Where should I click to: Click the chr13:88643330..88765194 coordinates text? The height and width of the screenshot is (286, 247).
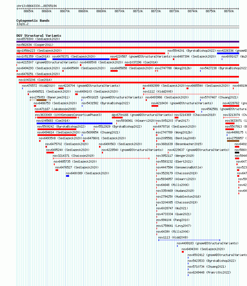[37, 6]
